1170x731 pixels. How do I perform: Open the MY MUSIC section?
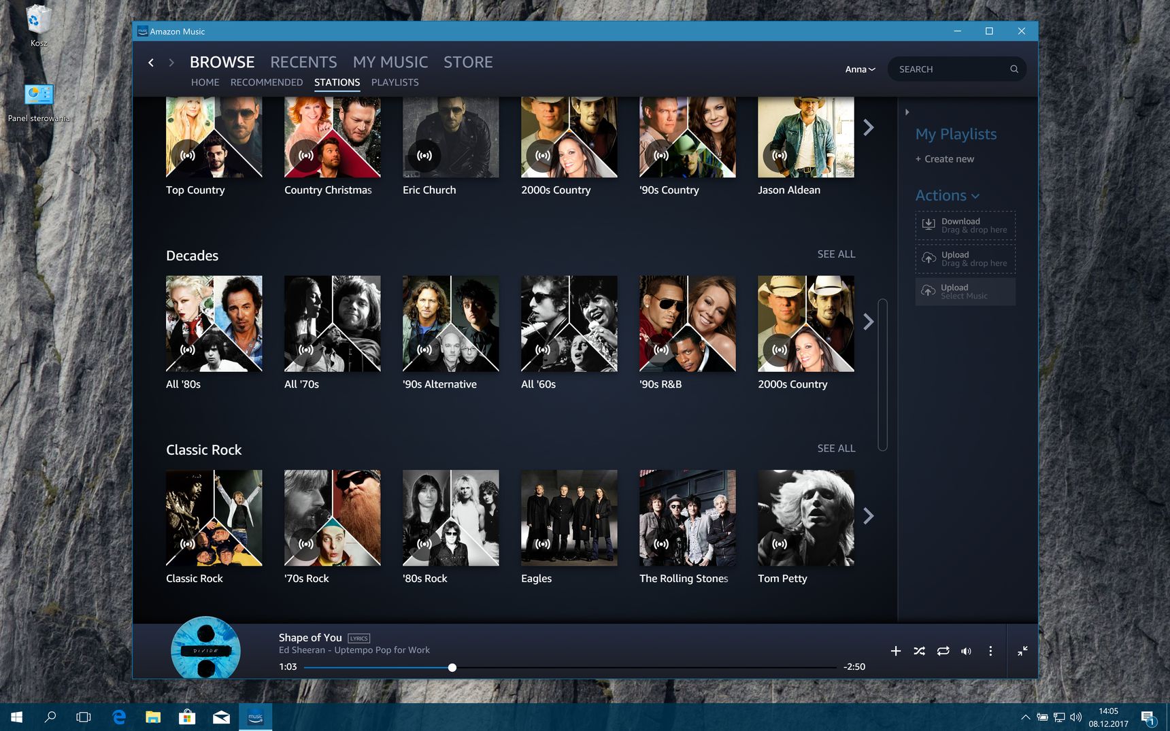pyautogui.click(x=390, y=63)
